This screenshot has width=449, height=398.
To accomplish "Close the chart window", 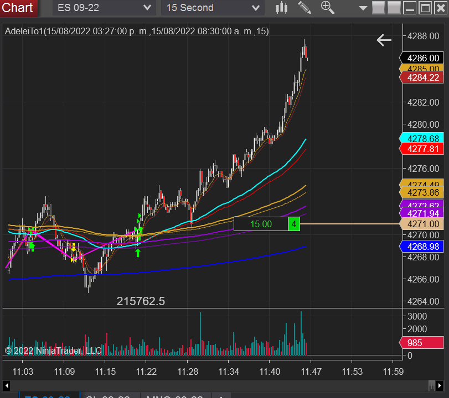I will click(441, 8).
